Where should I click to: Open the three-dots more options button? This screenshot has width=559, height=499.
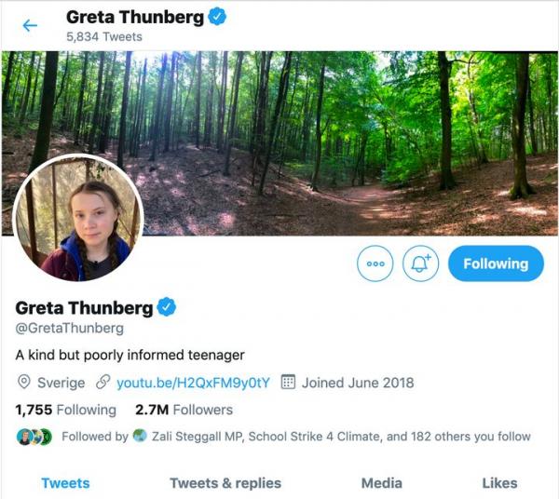coord(375,263)
